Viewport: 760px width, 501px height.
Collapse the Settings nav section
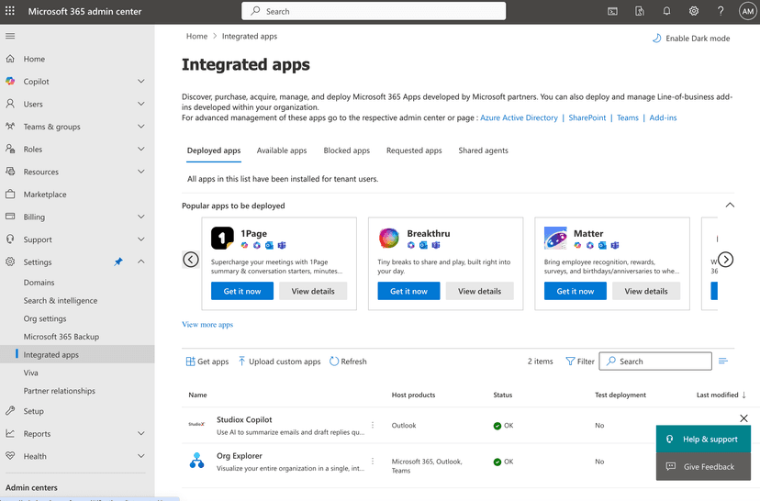141,262
